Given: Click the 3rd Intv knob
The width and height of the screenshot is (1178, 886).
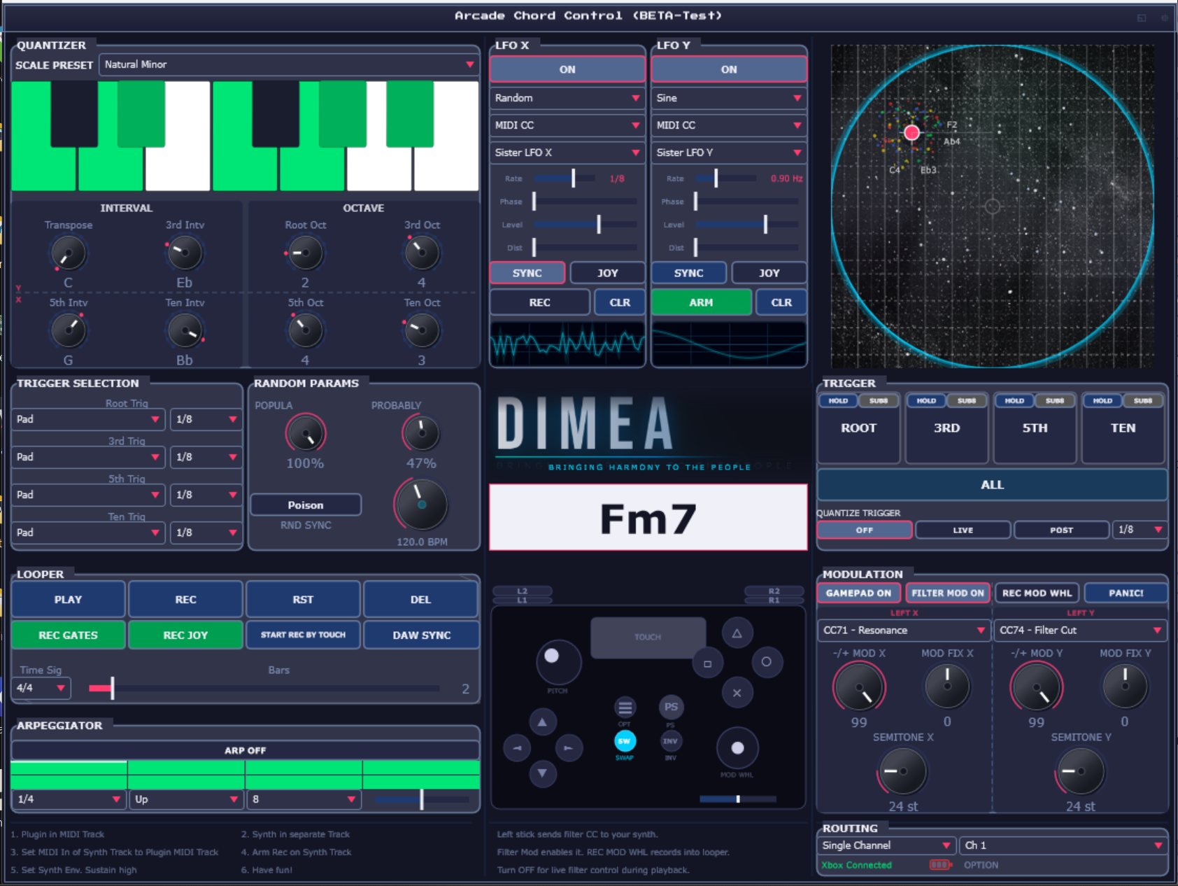Looking at the screenshot, I should [x=185, y=253].
